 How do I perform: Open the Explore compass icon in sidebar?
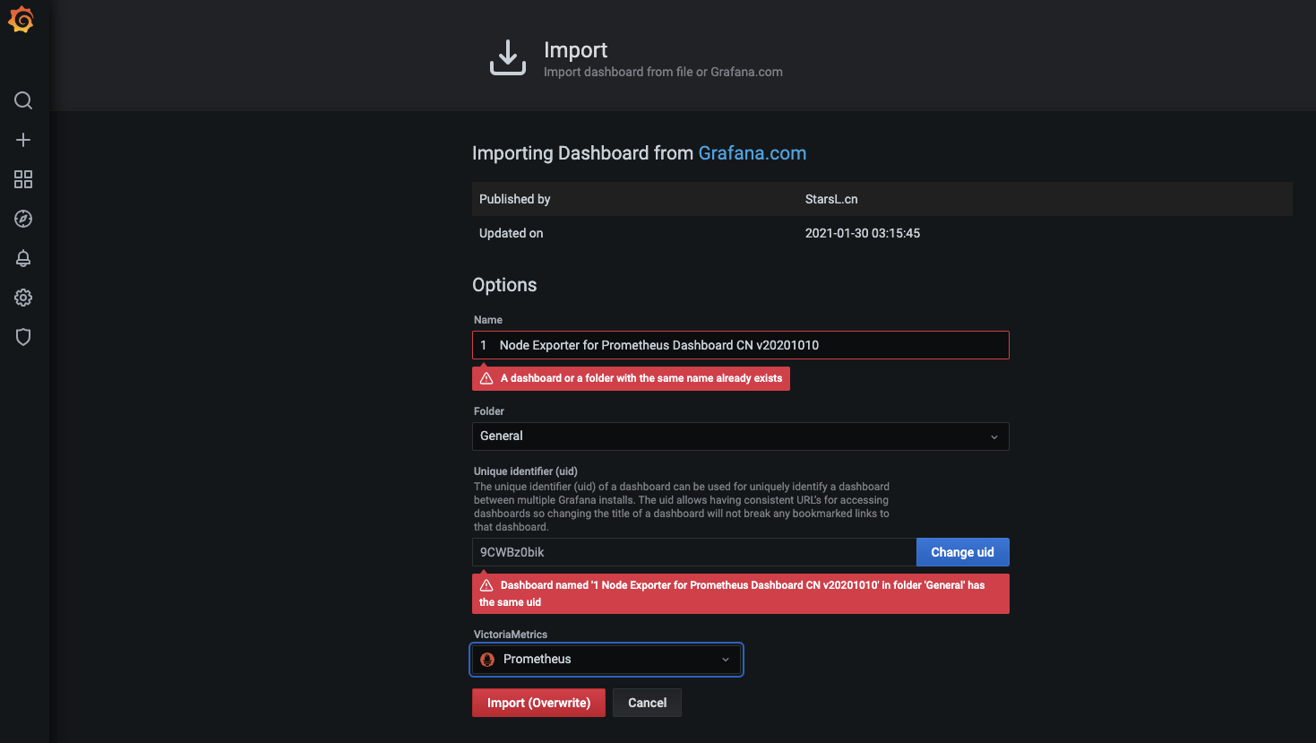[23, 219]
